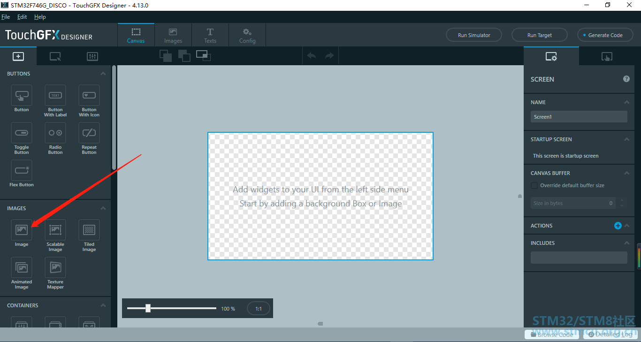Switch to the Texts tab

pos(210,35)
